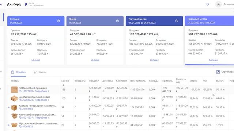234x131 pixels.
Task: Select the Вчера 05.04.2023 card header
Action: coord(95,21)
